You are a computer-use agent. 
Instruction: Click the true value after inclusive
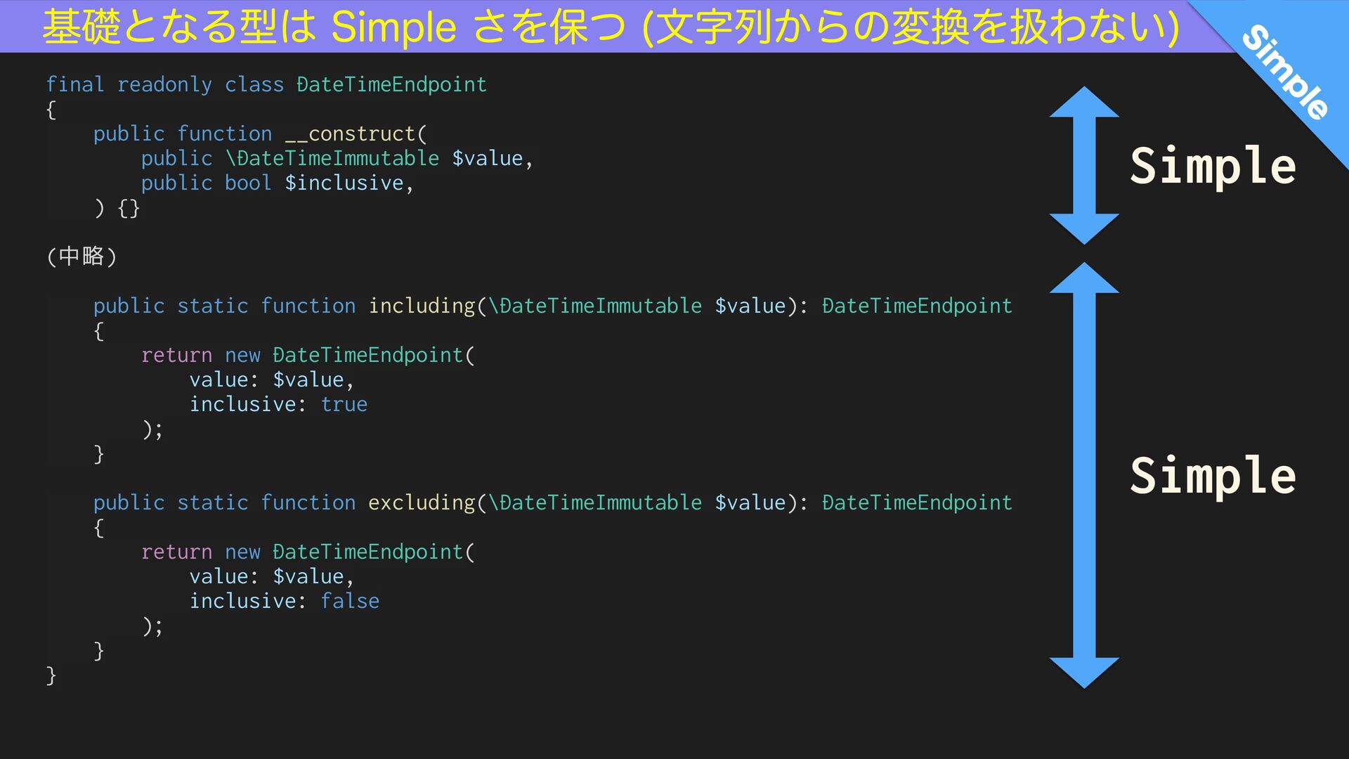tap(344, 404)
